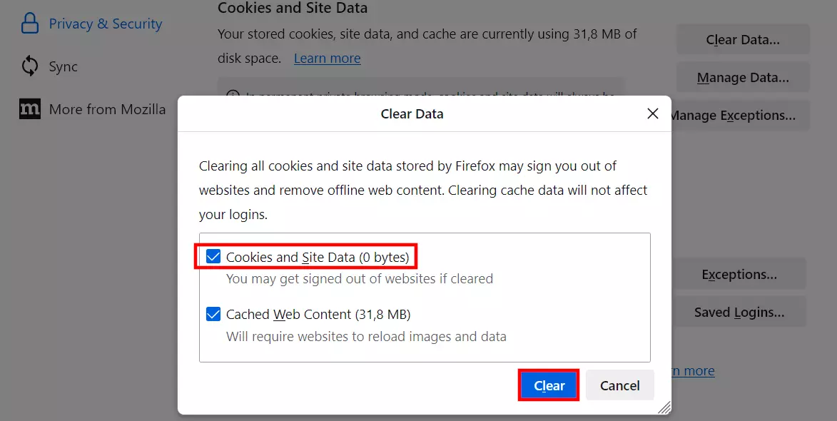Click the Mozilla "m" icon in the sidebar

tap(29, 109)
